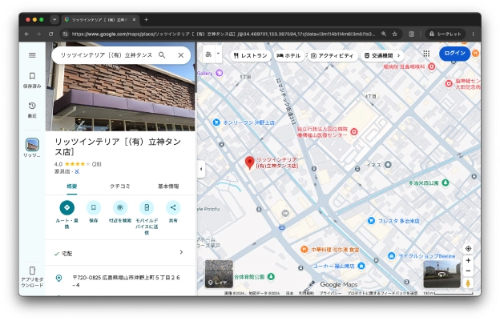
Task: Open the レイヤ layers thumbnail
Action: tap(219, 274)
